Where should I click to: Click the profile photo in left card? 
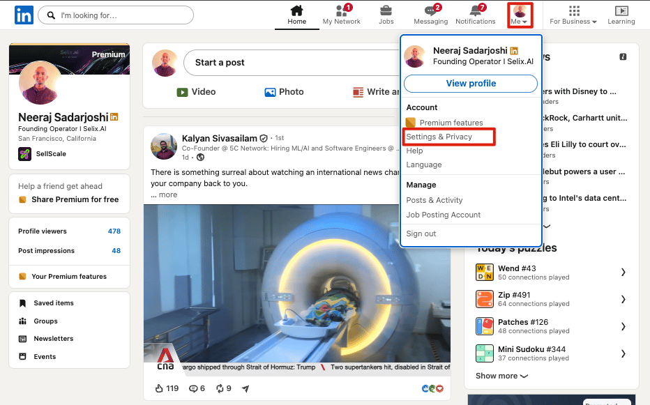(x=40, y=82)
